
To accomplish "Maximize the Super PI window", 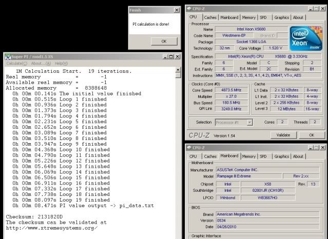I will pyautogui.click(x=170, y=56).
